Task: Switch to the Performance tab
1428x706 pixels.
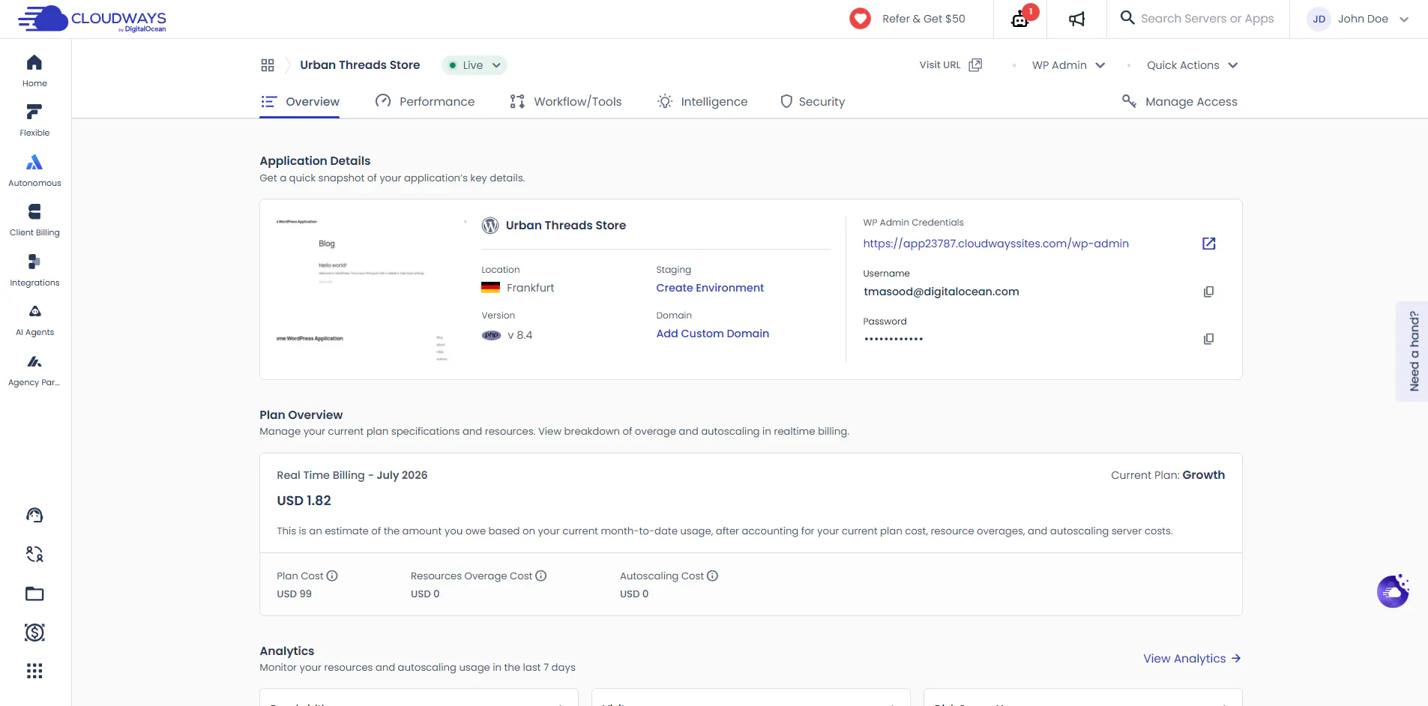Action: 425,102
